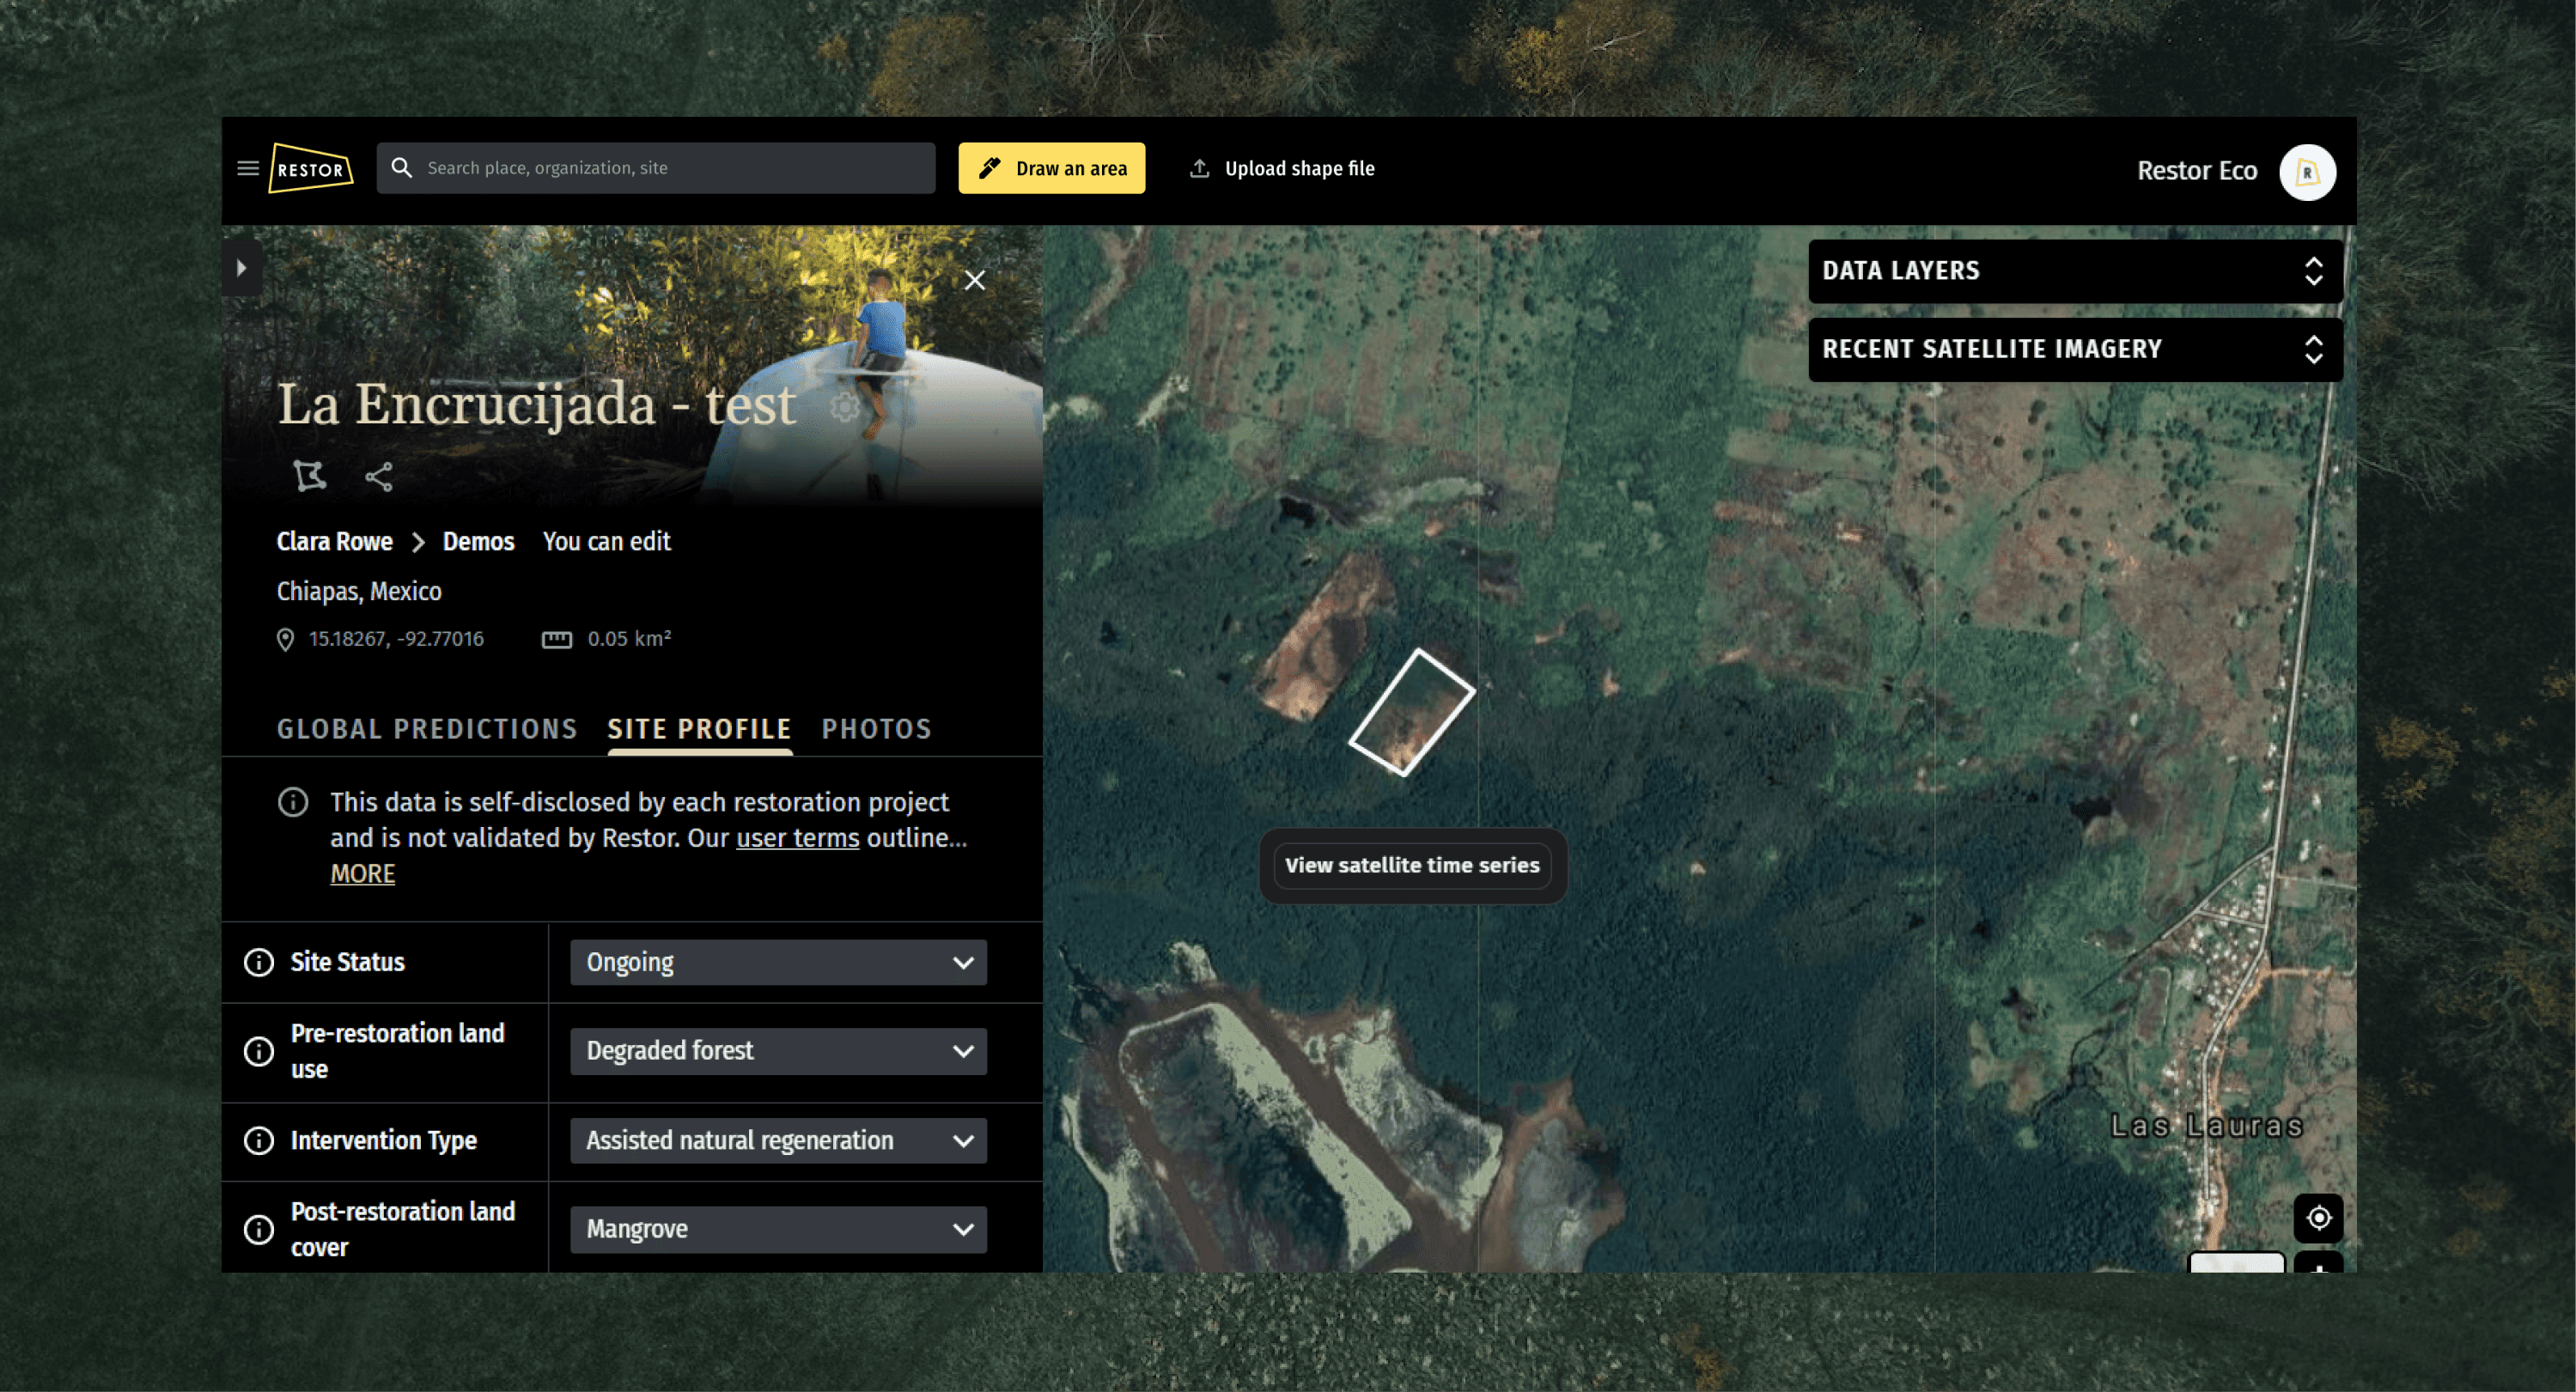The image size is (2576, 1392).
Task: Click the edit polygon shape icon
Action: click(x=309, y=476)
